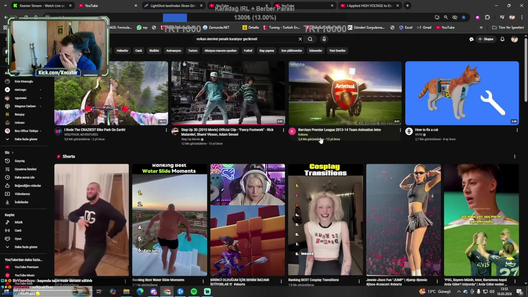Image resolution: width=528 pixels, height=297 pixels.
Task: Select the Bisiklet filter chip
Action: (x=154, y=51)
